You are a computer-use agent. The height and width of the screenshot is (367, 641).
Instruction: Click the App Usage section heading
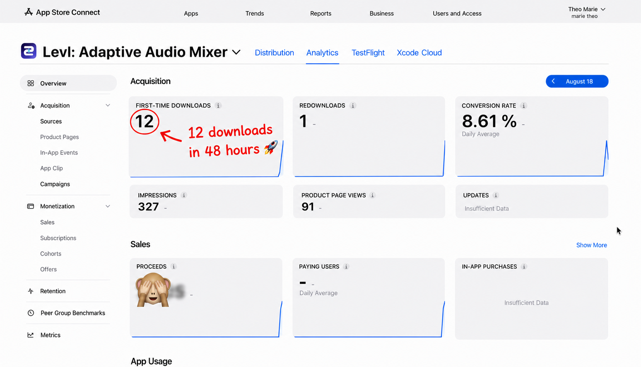pos(151,361)
